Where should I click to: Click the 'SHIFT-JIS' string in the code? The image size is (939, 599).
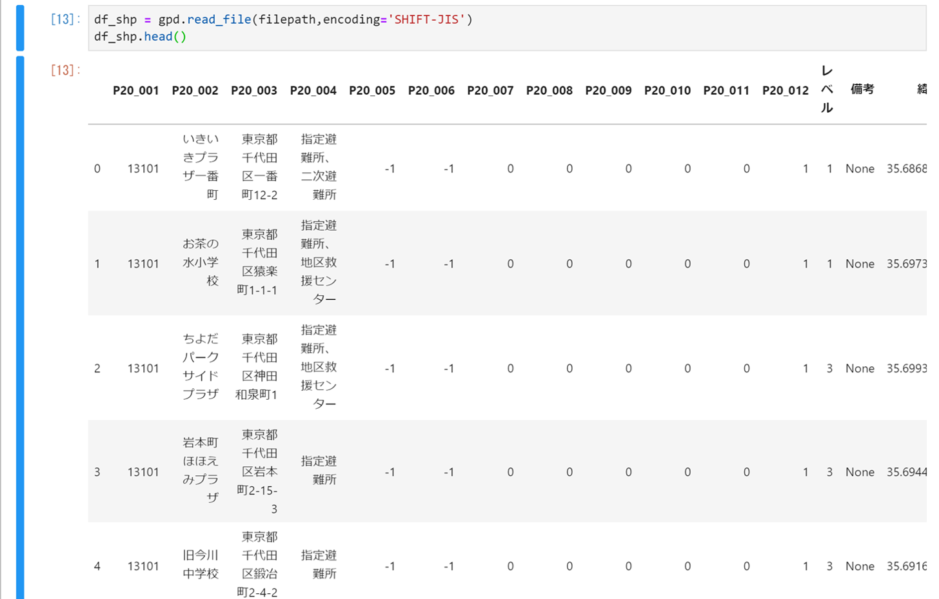coord(426,19)
